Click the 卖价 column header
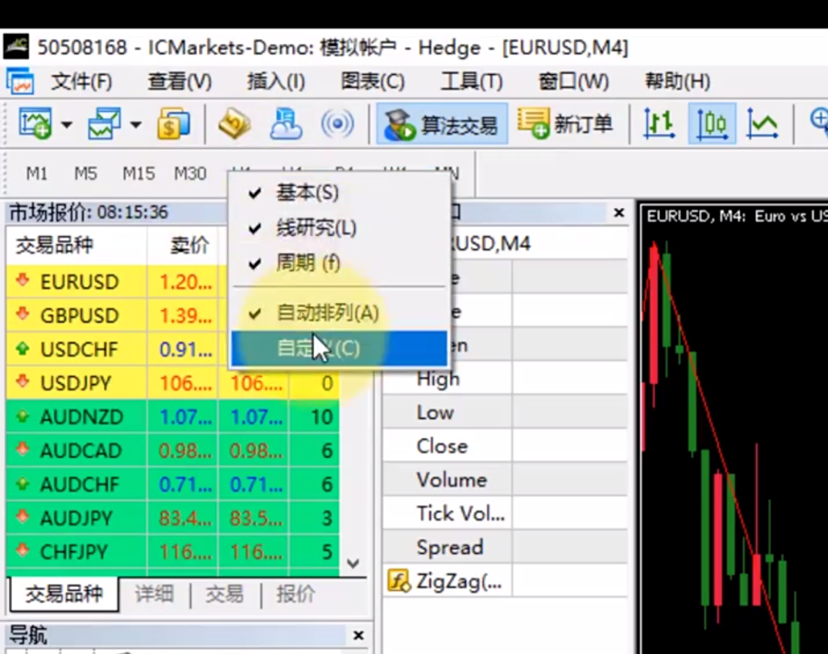Image resolution: width=828 pixels, height=654 pixels. coord(183,245)
